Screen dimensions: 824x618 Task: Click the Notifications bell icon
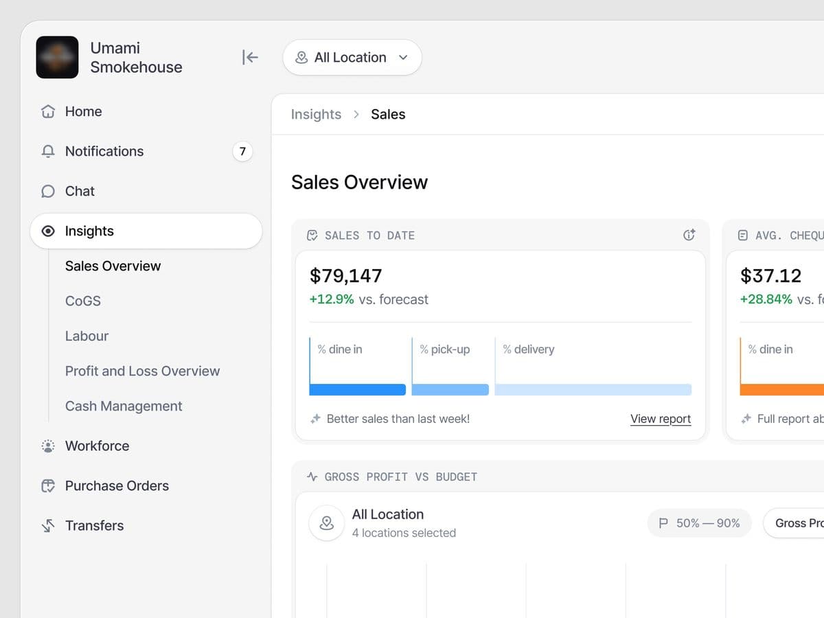click(x=48, y=151)
